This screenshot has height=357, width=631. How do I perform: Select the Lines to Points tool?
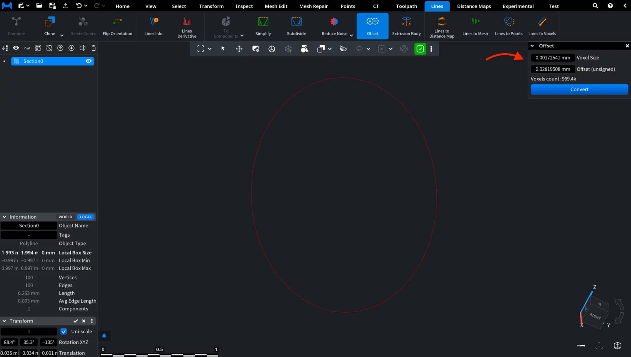[x=508, y=26]
